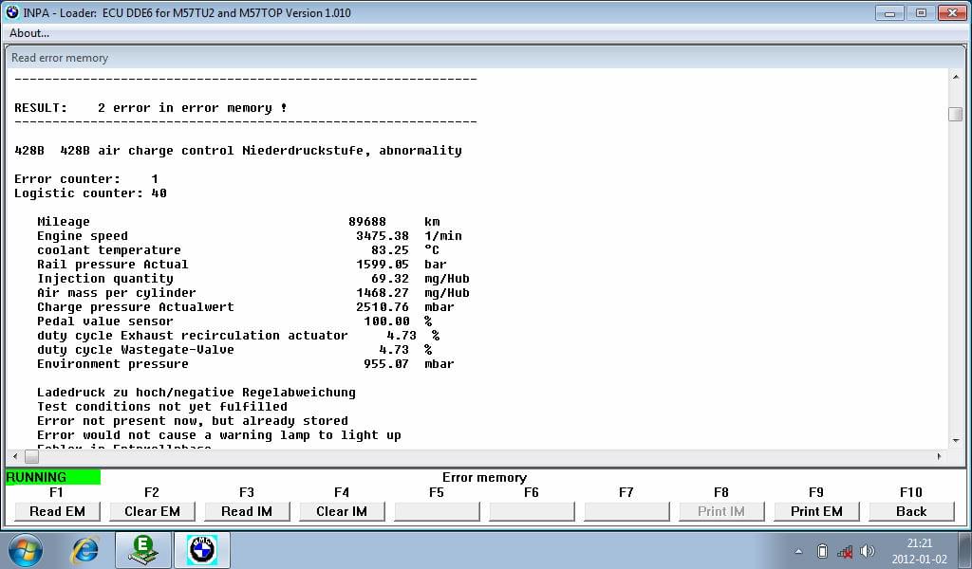Click the coolant temperature 83.25 row
The width and height of the screenshot is (972, 569).
click(238, 250)
